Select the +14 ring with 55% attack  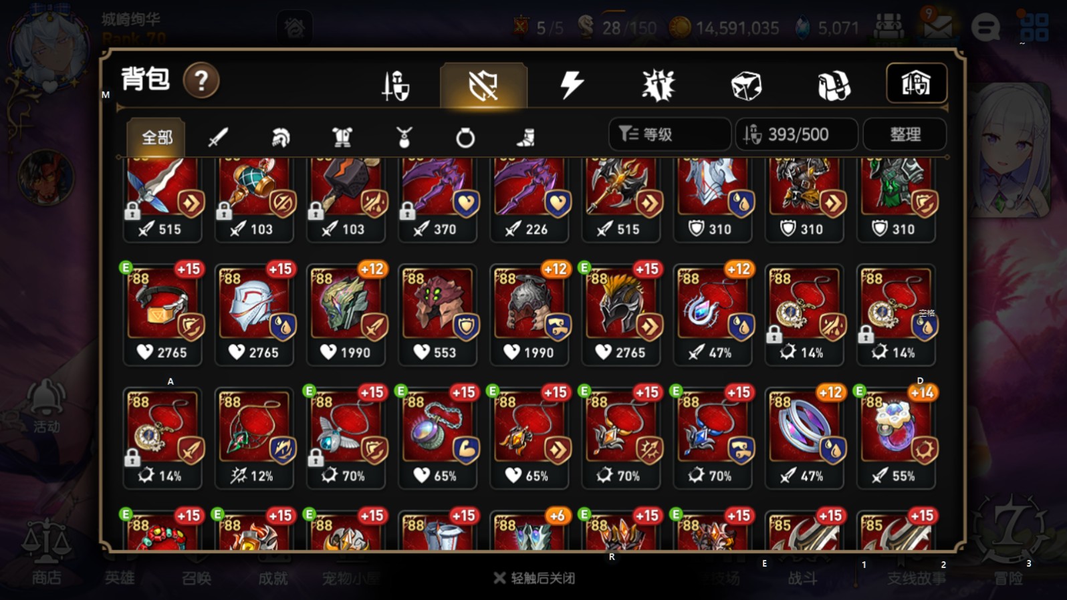896,438
